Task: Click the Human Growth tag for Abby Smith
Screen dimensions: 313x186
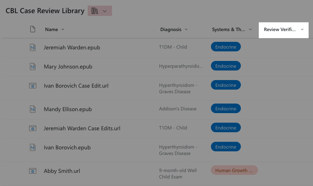Action: click(x=234, y=170)
